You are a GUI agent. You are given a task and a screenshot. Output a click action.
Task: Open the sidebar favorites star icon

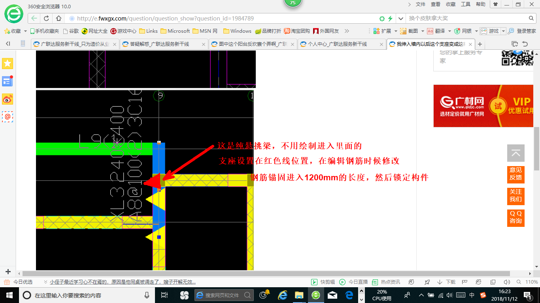tap(8, 63)
